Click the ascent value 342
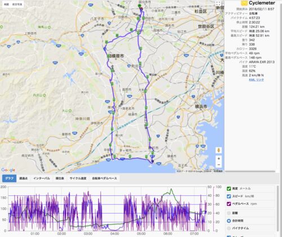Screen dimensions: 282x237 click(252, 40)
